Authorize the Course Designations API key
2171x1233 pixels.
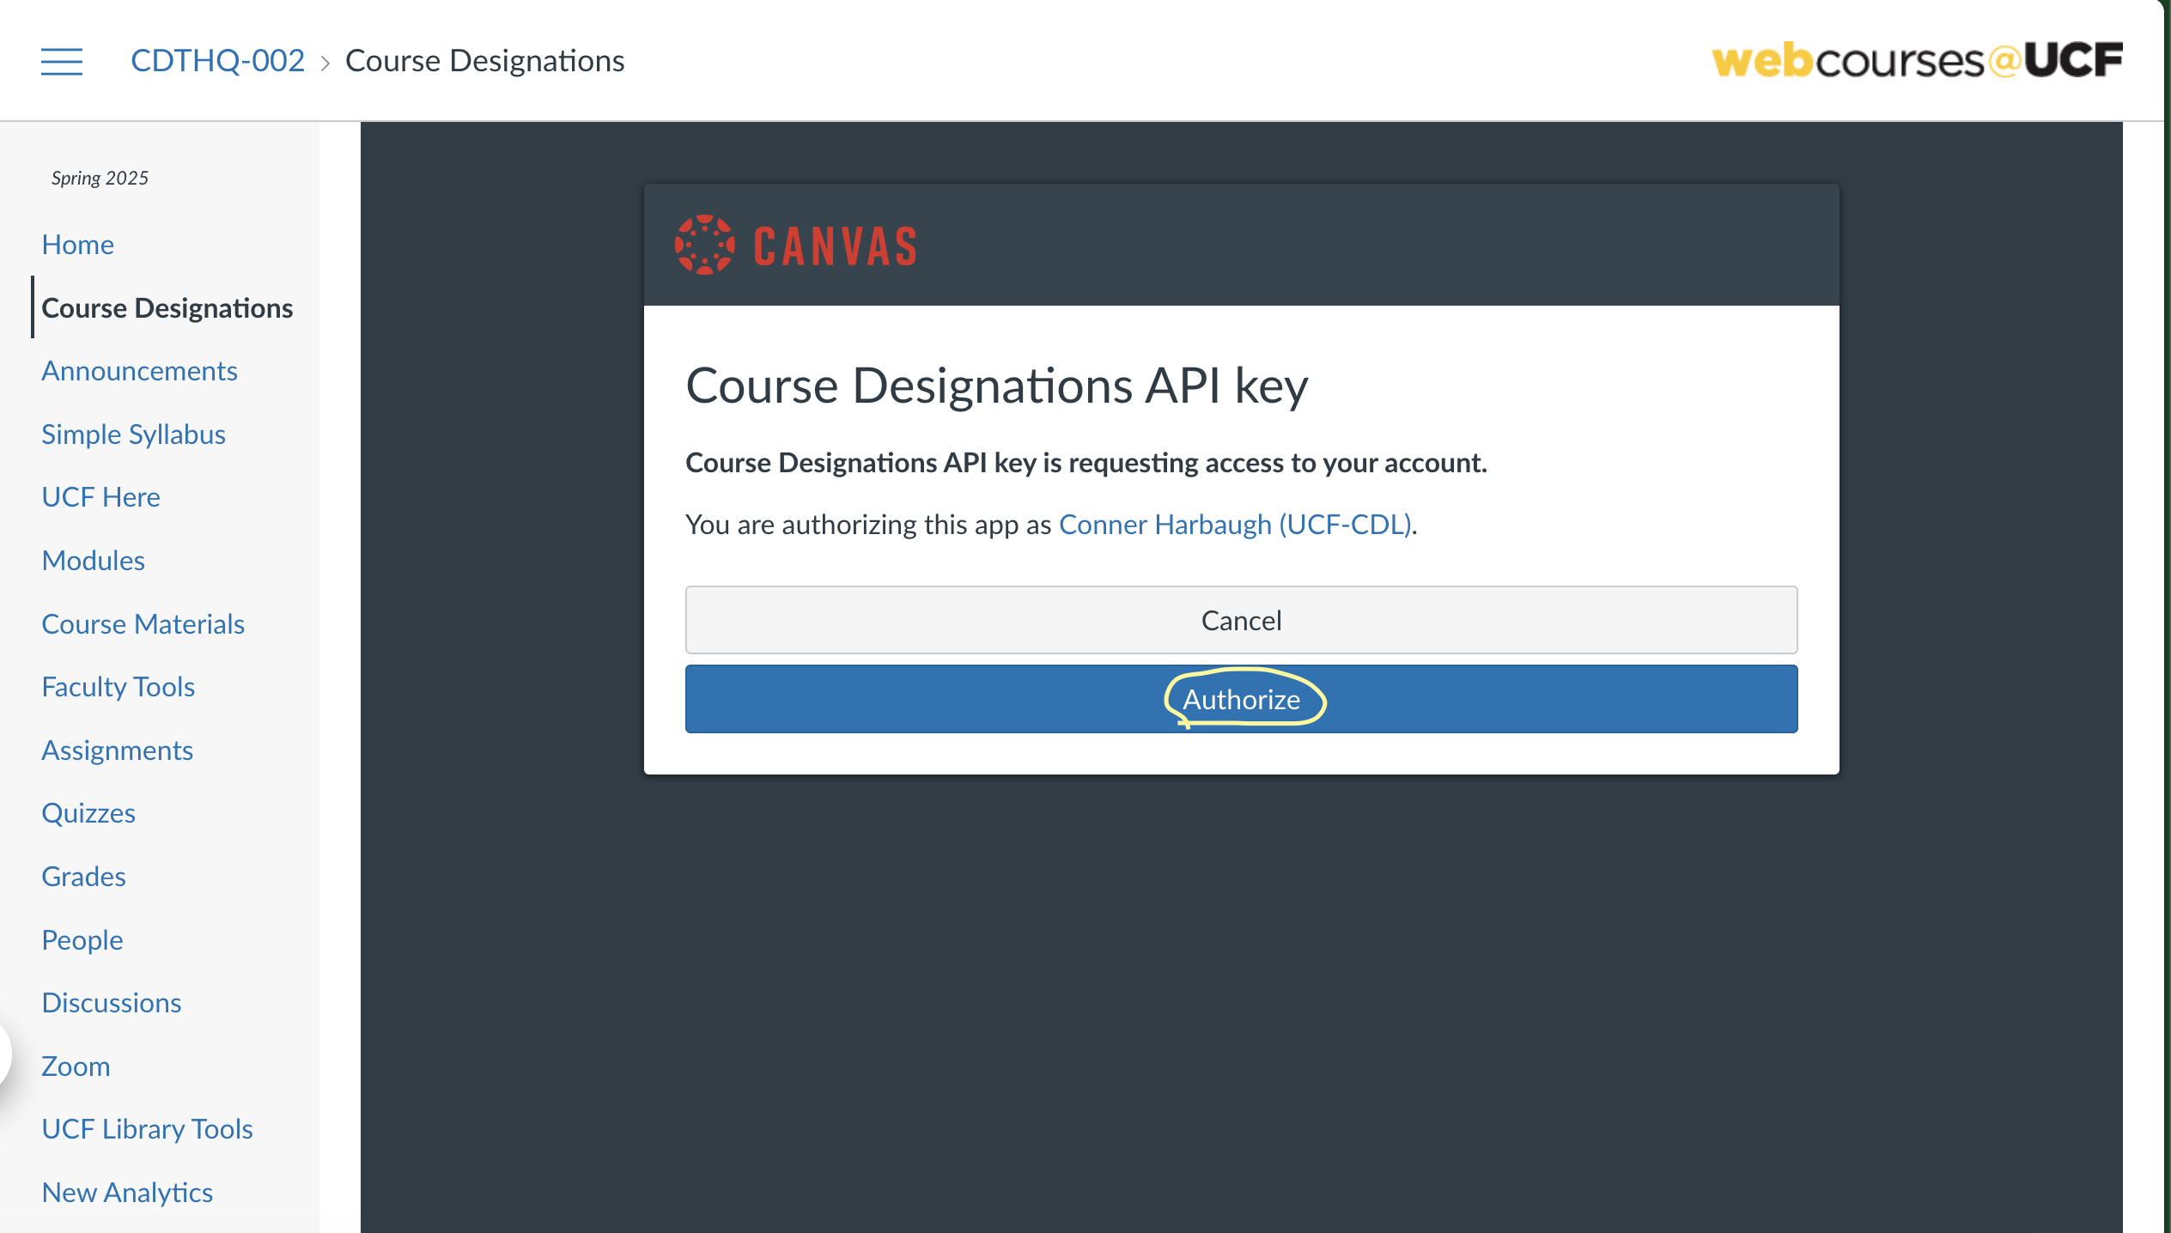[x=1241, y=699]
